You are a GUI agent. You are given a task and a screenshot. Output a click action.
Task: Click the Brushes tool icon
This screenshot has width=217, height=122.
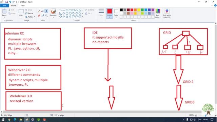[53, 11]
